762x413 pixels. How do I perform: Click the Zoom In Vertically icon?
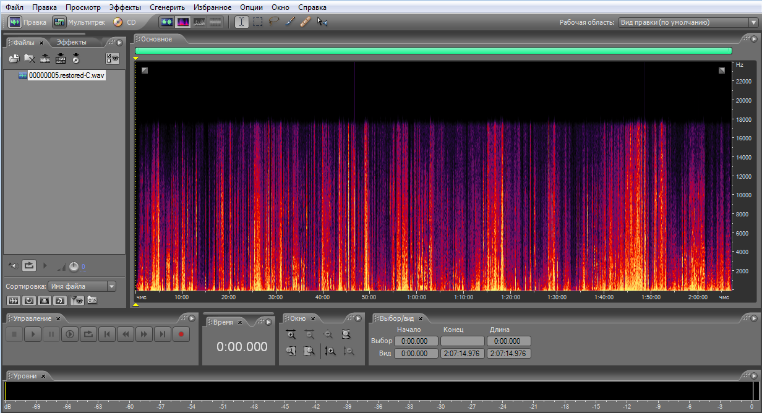[x=330, y=351]
